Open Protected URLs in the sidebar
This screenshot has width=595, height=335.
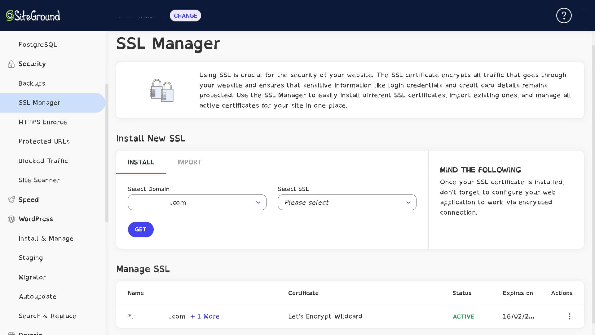click(x=44, y=141)
